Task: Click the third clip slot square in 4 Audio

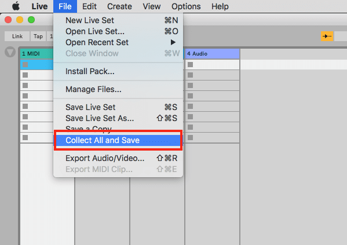Action: pyautogui.click(x=191, y=85)
